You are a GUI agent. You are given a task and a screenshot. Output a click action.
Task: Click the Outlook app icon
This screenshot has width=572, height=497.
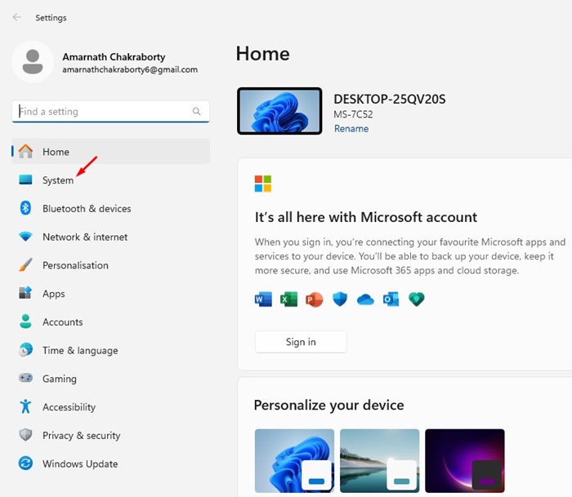pos(391,300)
